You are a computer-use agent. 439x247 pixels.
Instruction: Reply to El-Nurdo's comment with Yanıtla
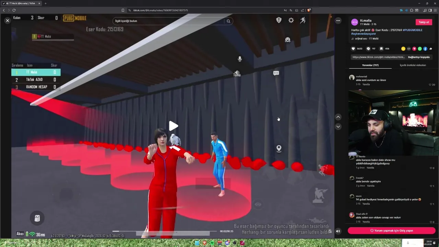click(x=370, y=168)
